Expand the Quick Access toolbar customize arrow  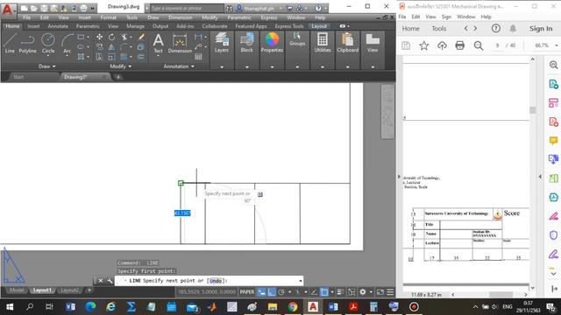(93, 8)
